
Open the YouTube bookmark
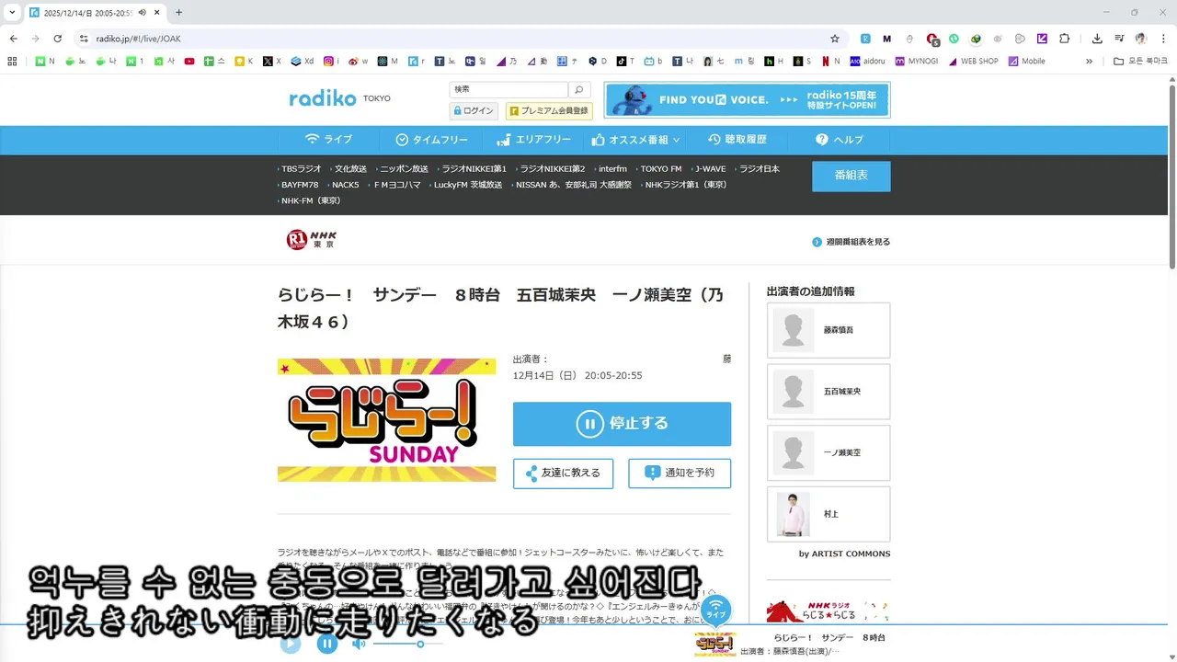pyautogui.click(x=189, y=62)
